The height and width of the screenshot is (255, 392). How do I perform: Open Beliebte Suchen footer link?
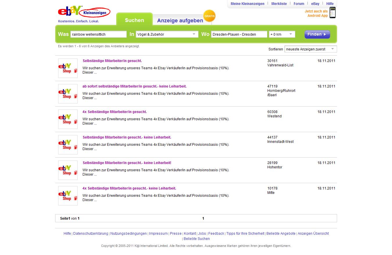tap(197, 239)
